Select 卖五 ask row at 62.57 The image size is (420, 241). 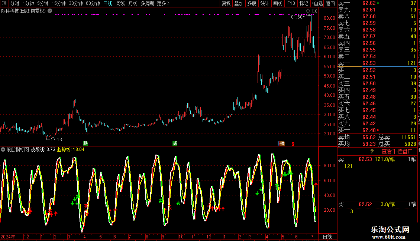(377, 36)
